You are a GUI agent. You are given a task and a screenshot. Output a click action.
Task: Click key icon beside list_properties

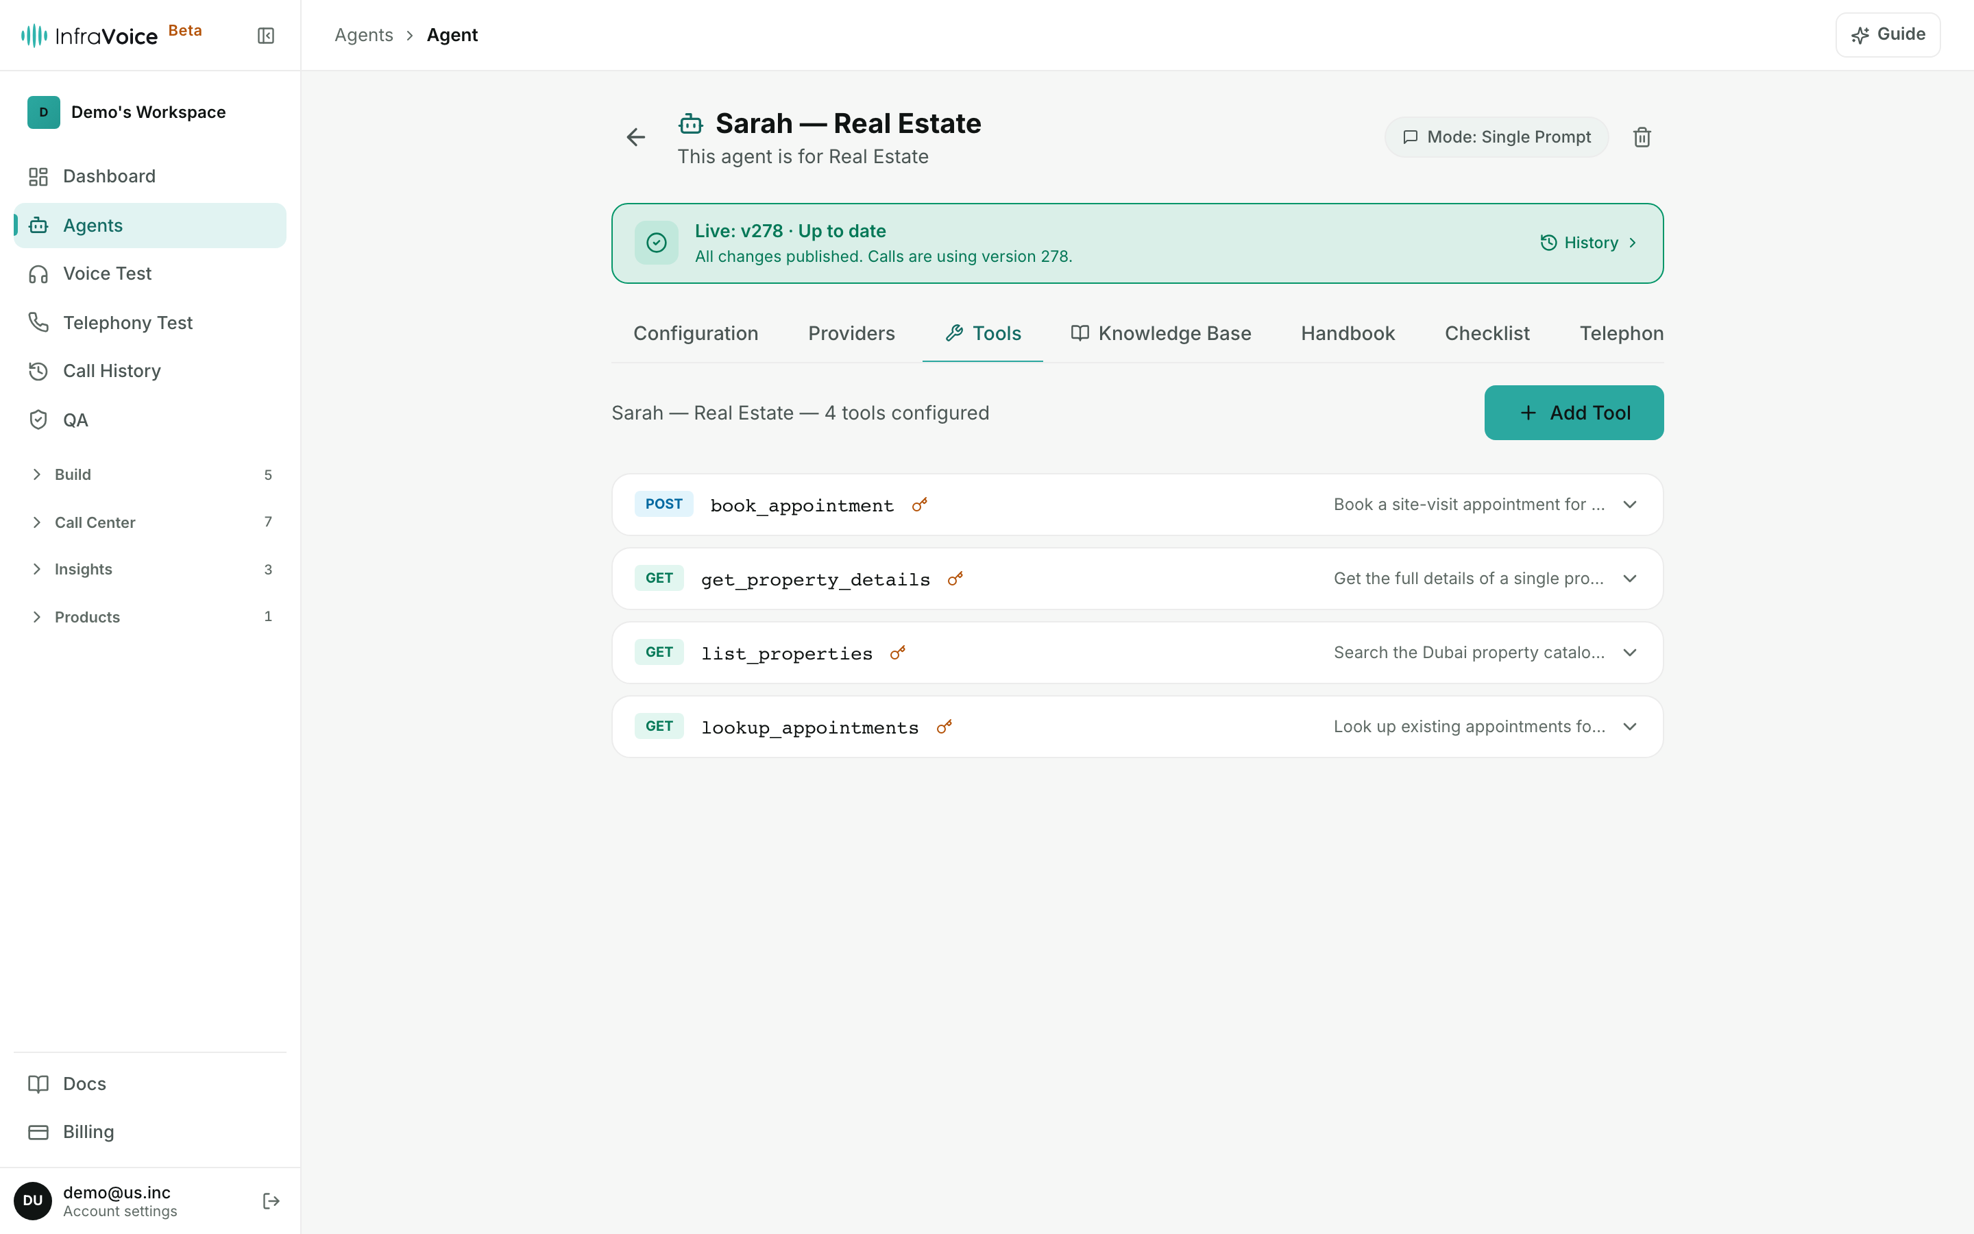(897, 653)
